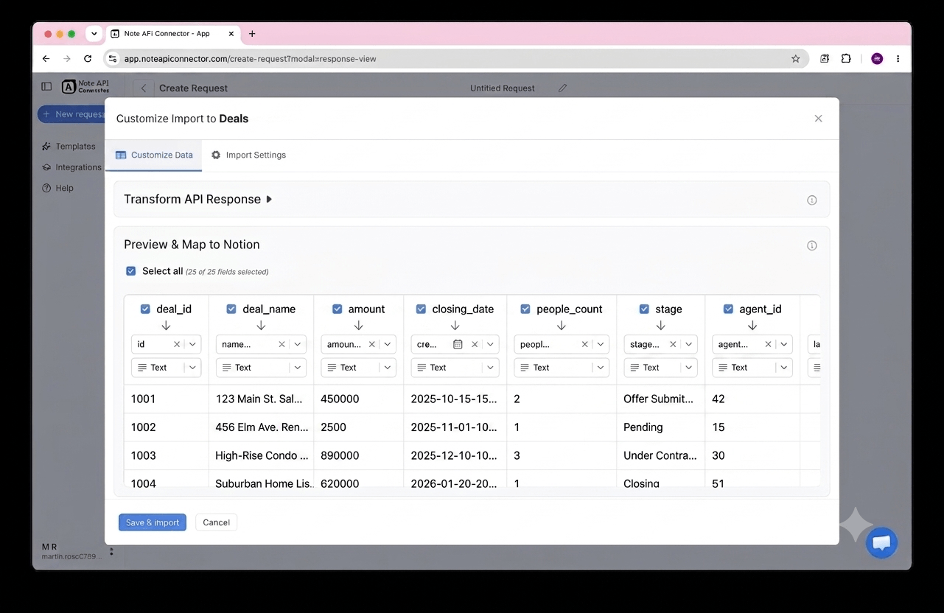Toggle the sidebar panel icon
Image resolution: width=944 pixels, height=613 pixels.
pos(46,87)
